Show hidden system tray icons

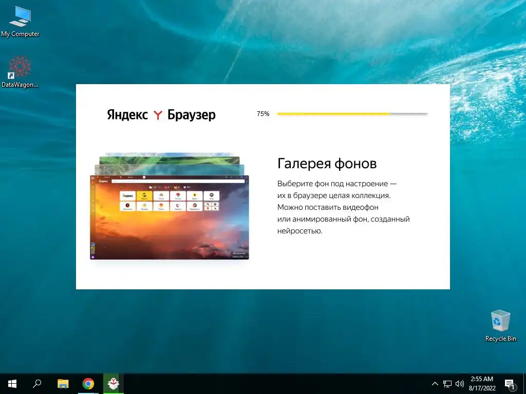pos(435,384)
